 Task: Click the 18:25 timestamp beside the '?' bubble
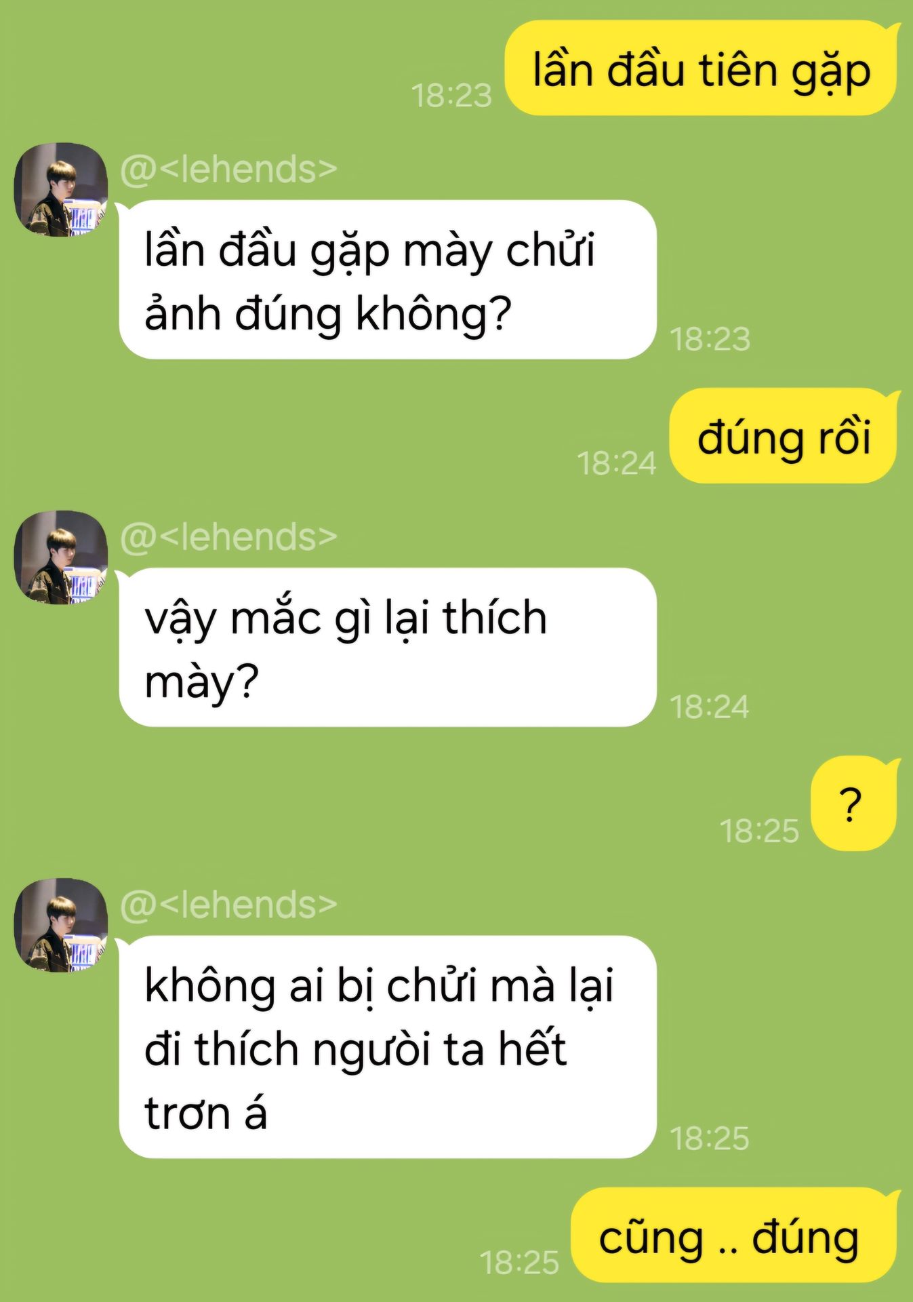pos(760,831)
